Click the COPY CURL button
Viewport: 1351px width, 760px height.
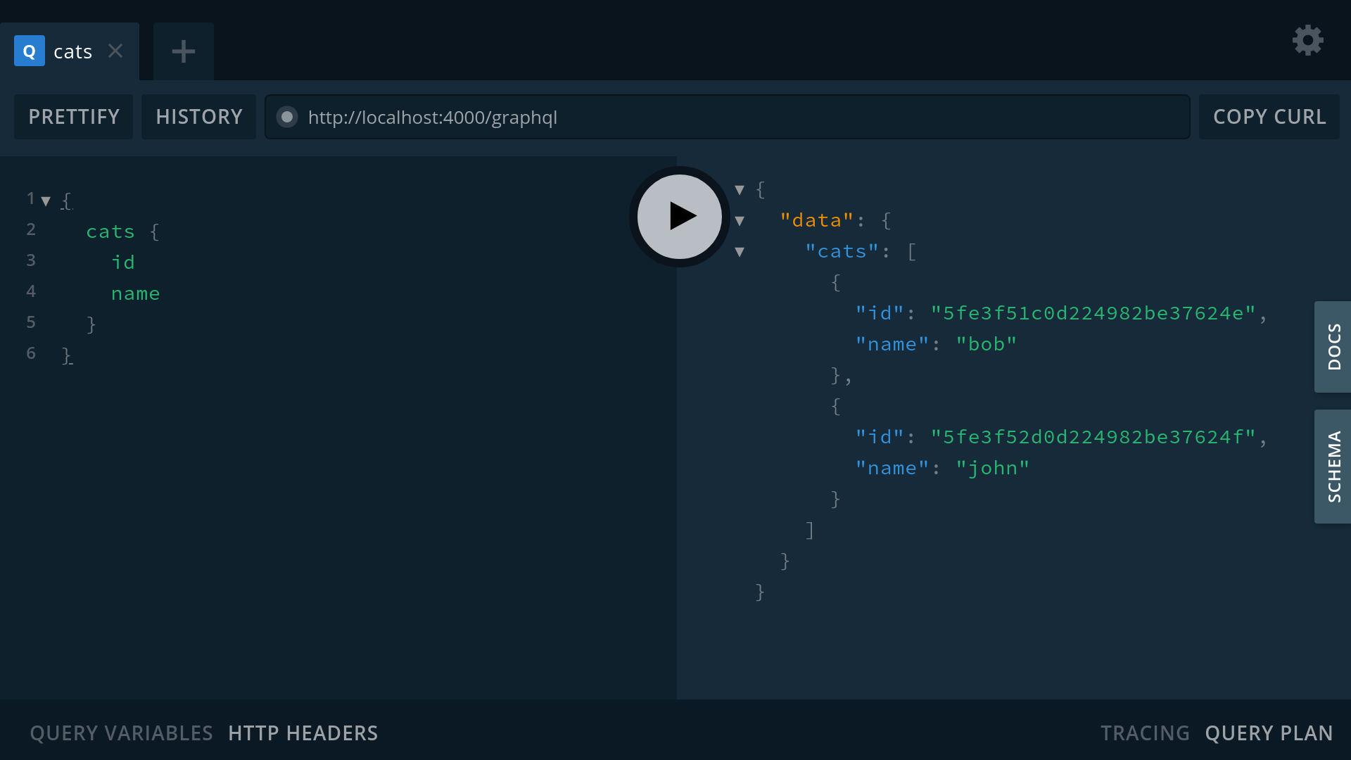(x=1269, y=116)
